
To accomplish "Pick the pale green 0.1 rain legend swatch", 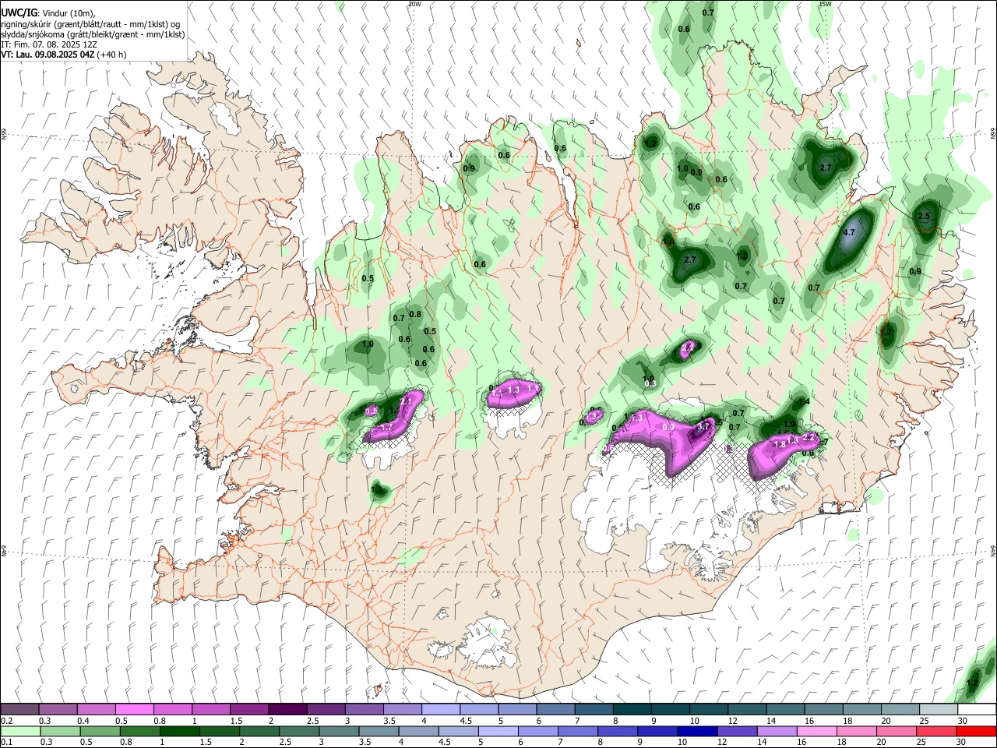I will click(20, 731).
